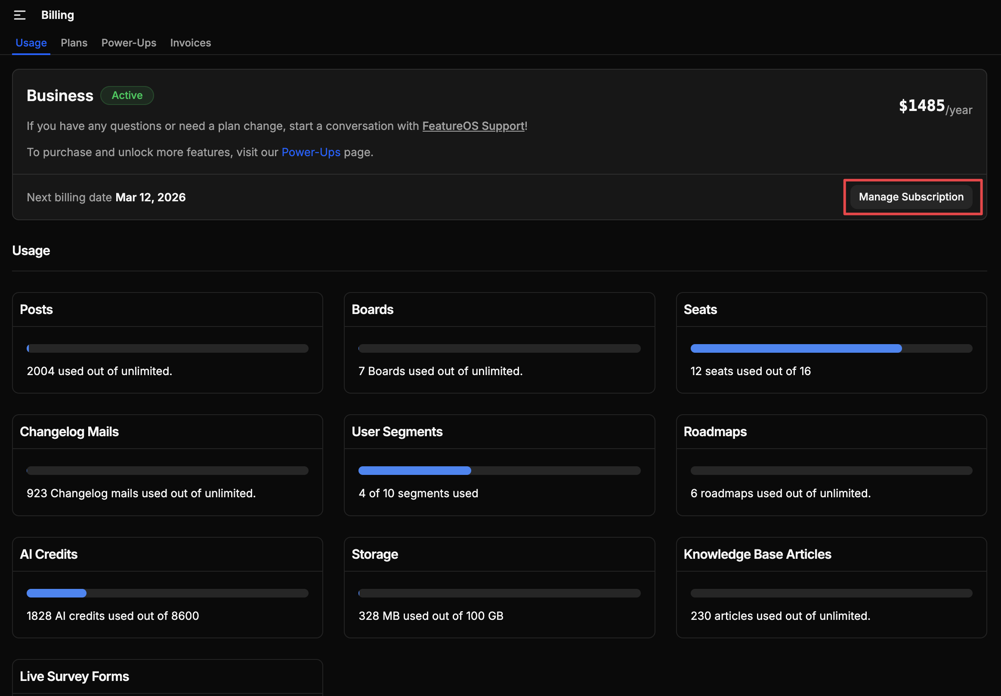Open the hamburger sidebar menu icon
The width and height of the screenshot is (1001, 696).
point(20,15)
